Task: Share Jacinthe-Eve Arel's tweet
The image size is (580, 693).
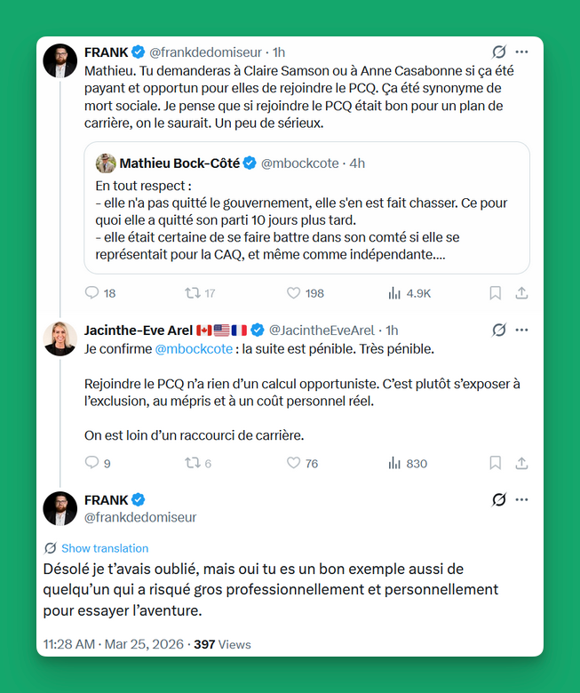Action: [x=522, y=463]
